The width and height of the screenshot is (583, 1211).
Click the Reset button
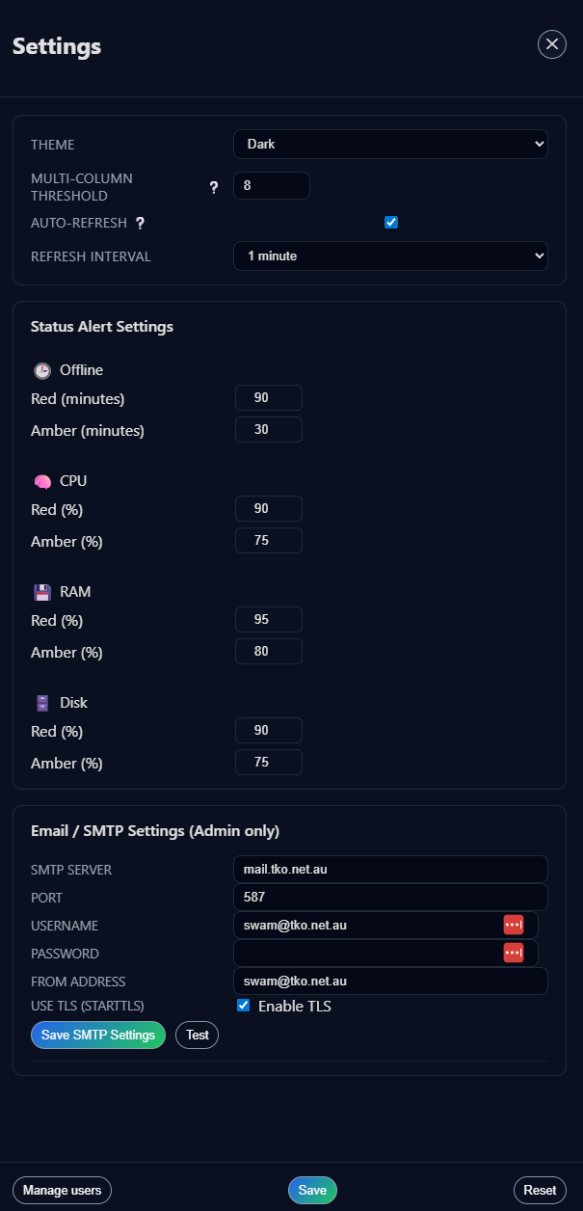(x=540, y=1190)
